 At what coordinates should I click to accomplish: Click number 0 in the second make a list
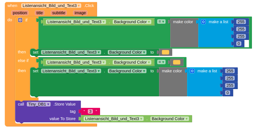coord(227,93)
